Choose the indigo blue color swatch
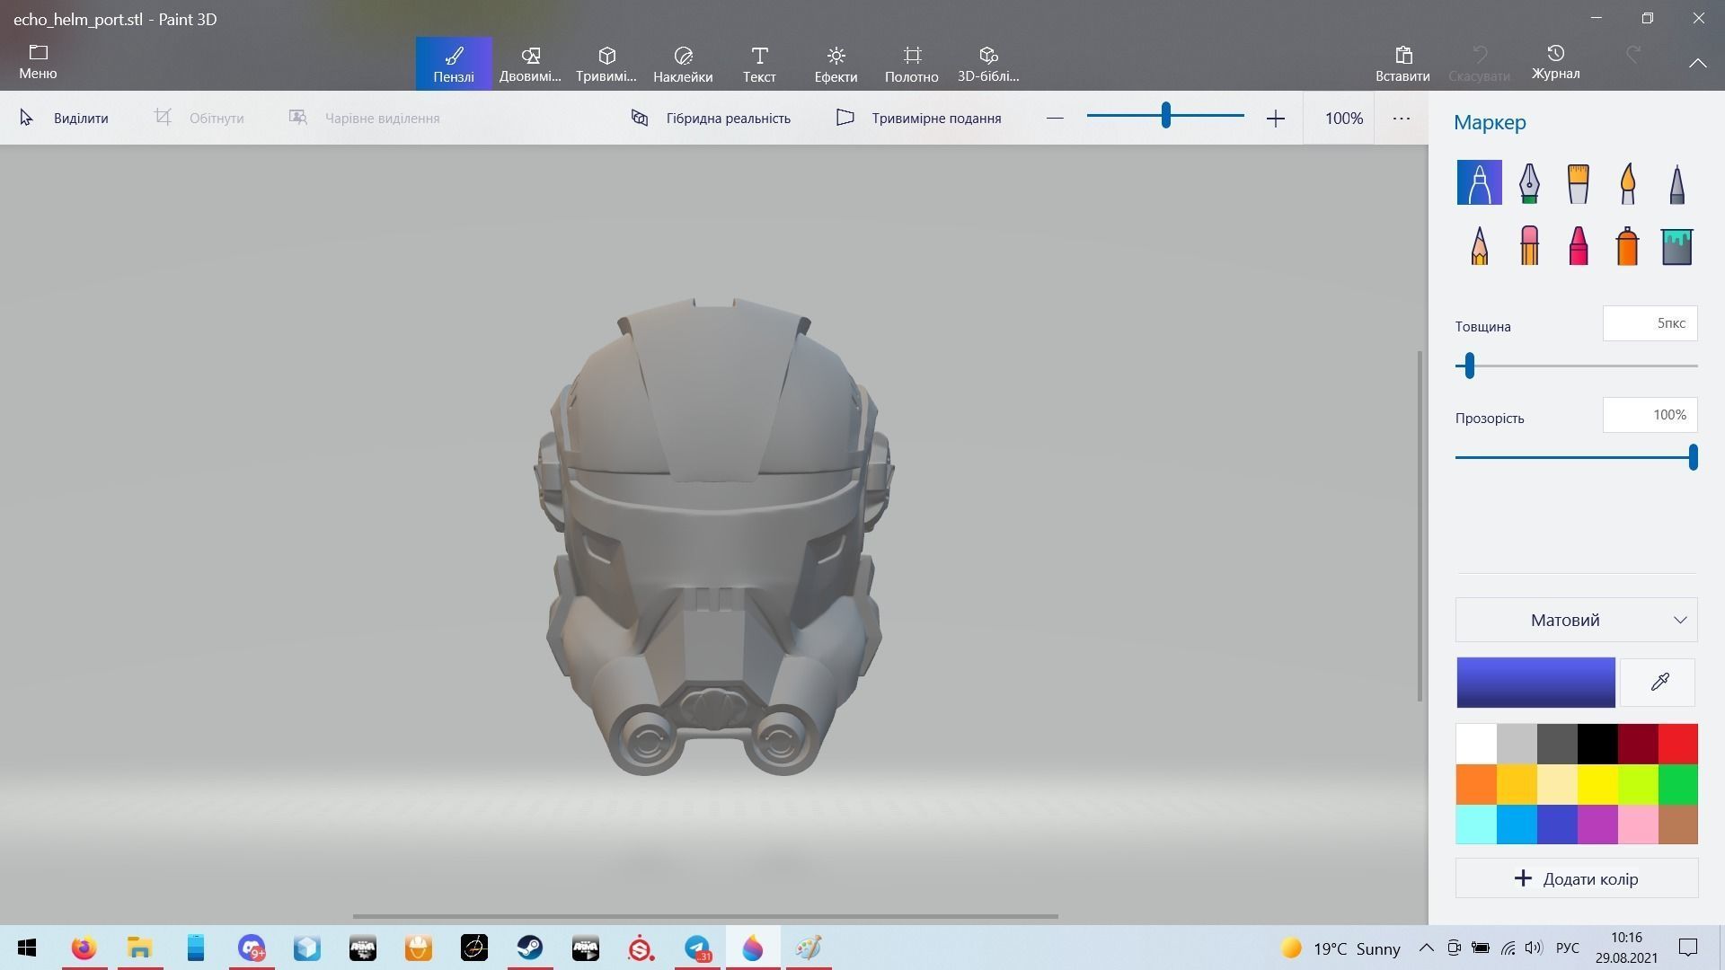 tap(1556, 824)
